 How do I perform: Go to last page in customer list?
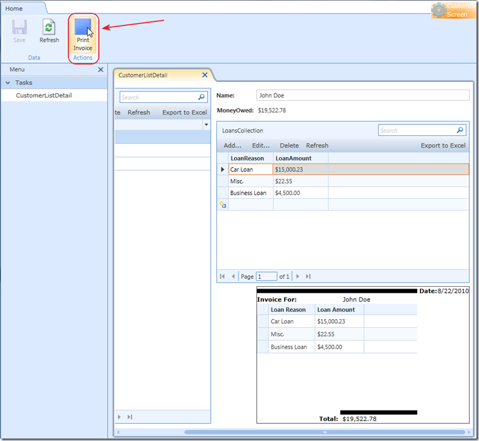point(130,417)
